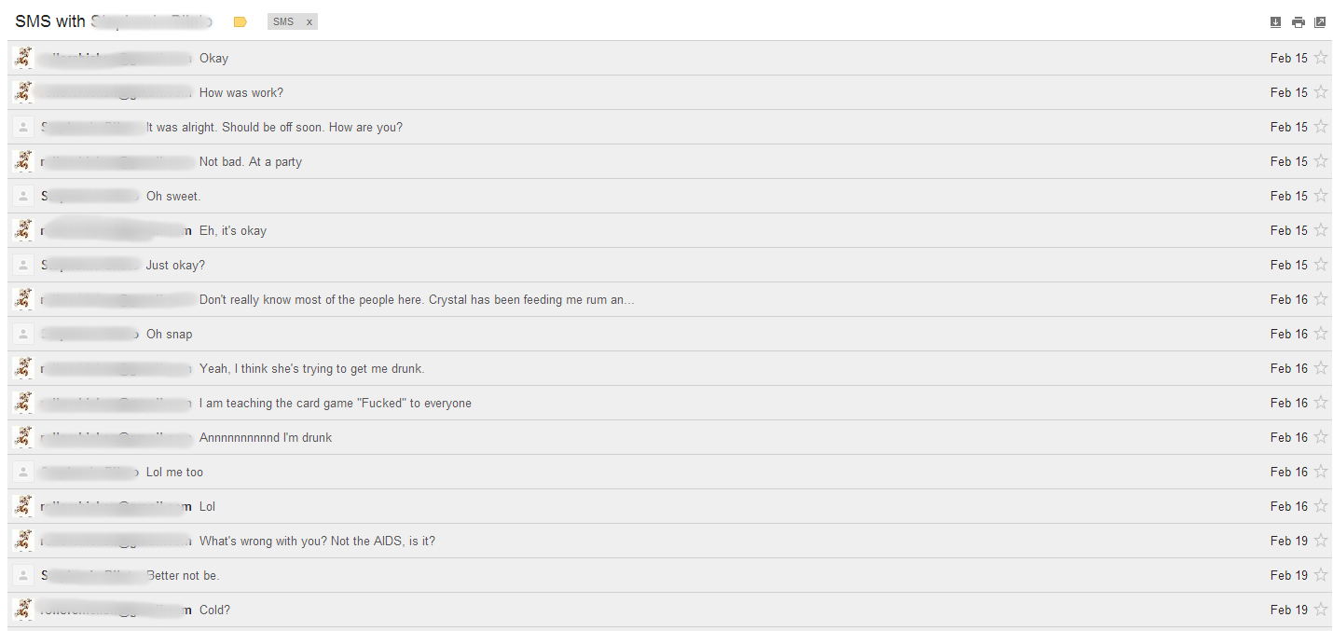Star the "Okay" message
1333x631 pixels.
pos(1321,58)
